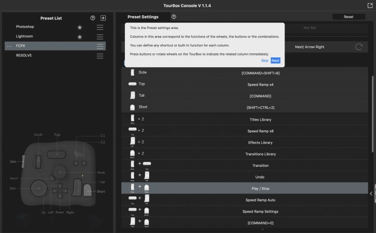
Task: Toggle favorite star on Lightroom preset
Action: coord(79,37)
